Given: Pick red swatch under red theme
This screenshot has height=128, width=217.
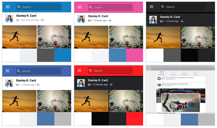Looking at the screenshot, I should point(134,119).
